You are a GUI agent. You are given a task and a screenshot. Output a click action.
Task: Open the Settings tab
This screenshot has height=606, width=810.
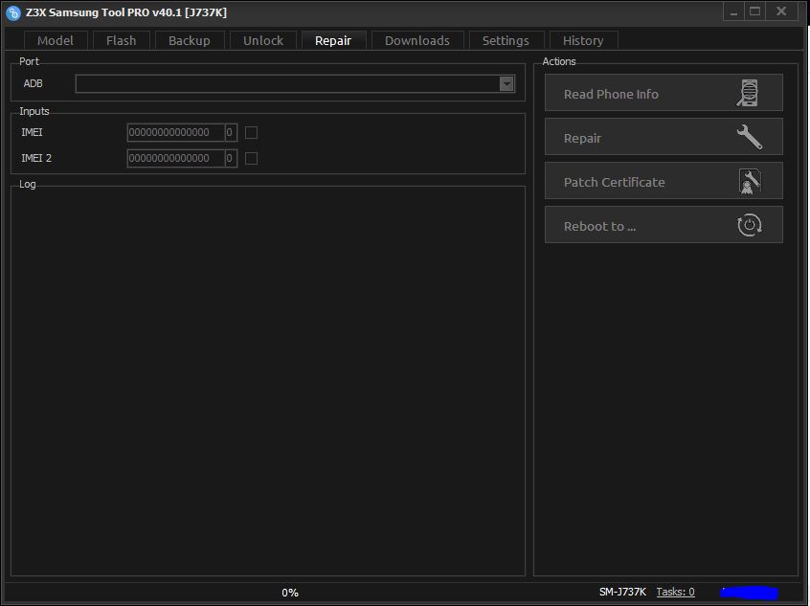506,40
